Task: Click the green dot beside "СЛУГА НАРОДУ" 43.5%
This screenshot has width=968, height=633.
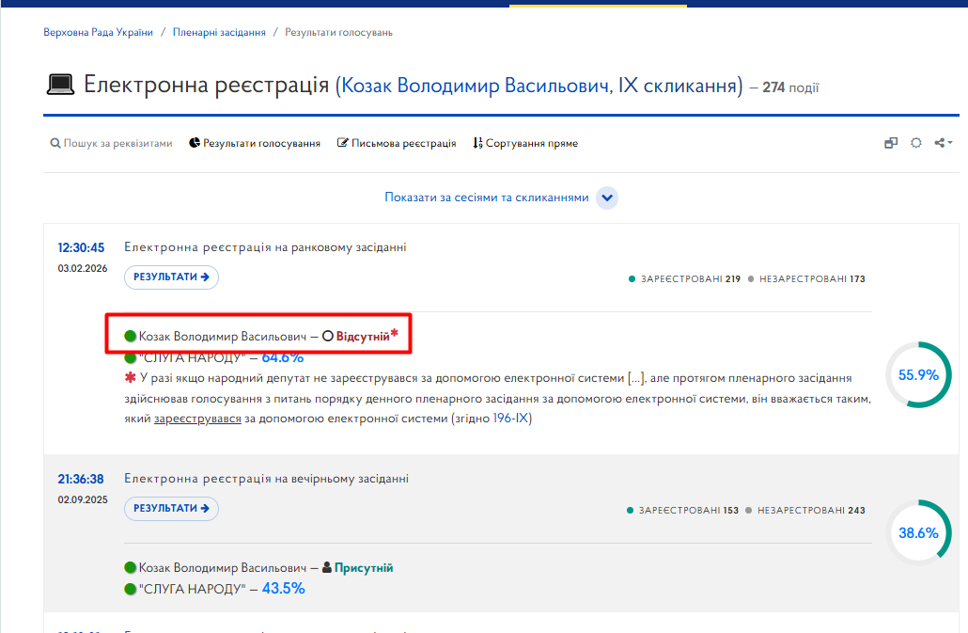Action: [130, 589]
